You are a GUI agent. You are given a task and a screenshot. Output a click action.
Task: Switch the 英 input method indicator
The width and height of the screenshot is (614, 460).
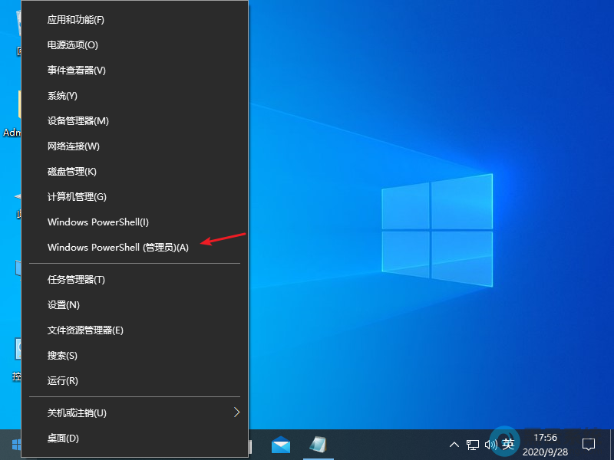(508, 445)
